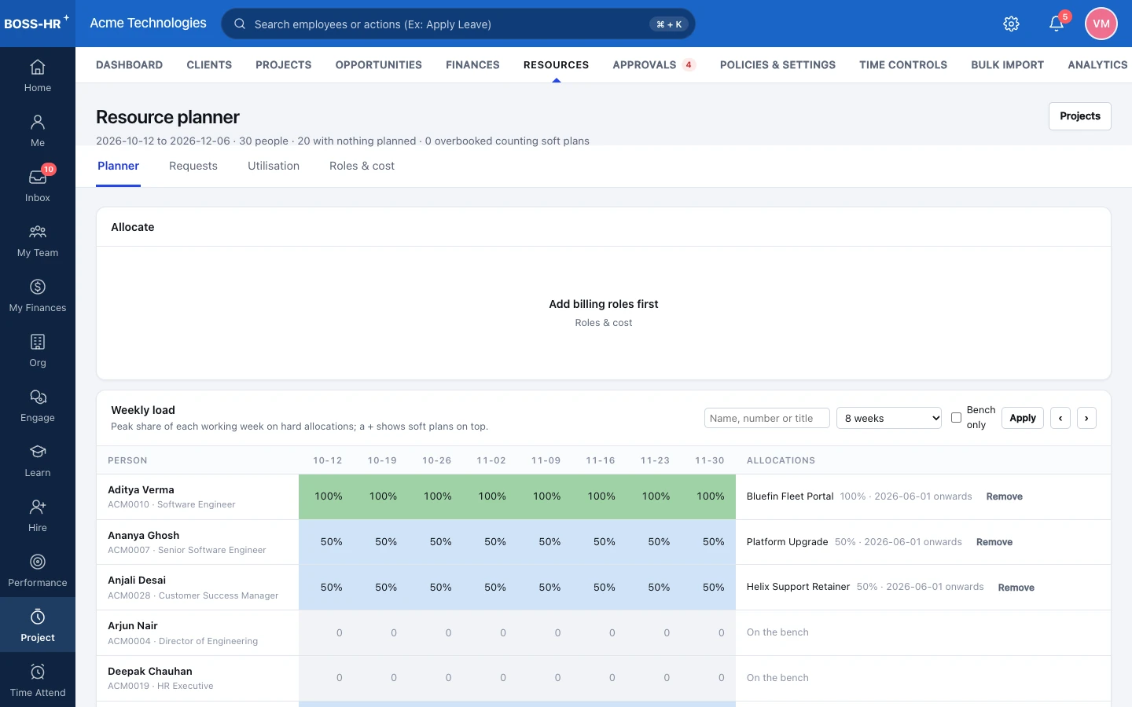This screenshot has height=707, width=1132.
Task: Open the ANALYTICS menu item
Action: [x=1097, y=65]
